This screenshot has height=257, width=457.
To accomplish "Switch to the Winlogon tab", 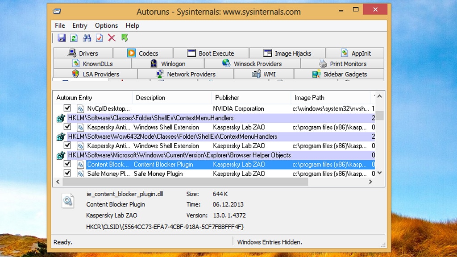I will point(168,64).
